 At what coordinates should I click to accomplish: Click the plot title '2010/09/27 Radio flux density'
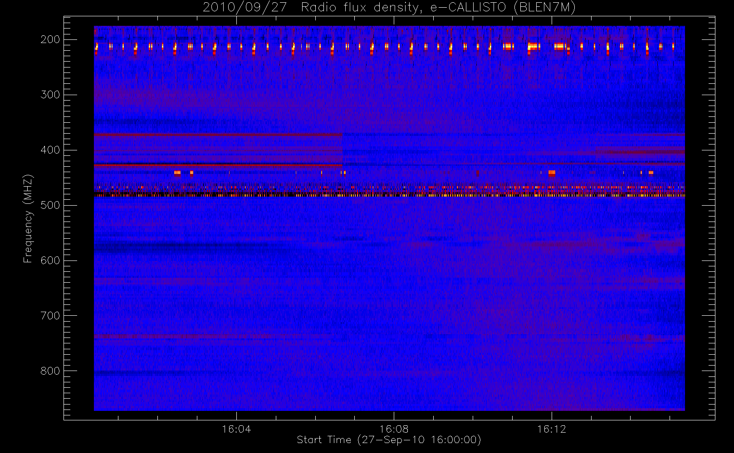pos(389,8)
